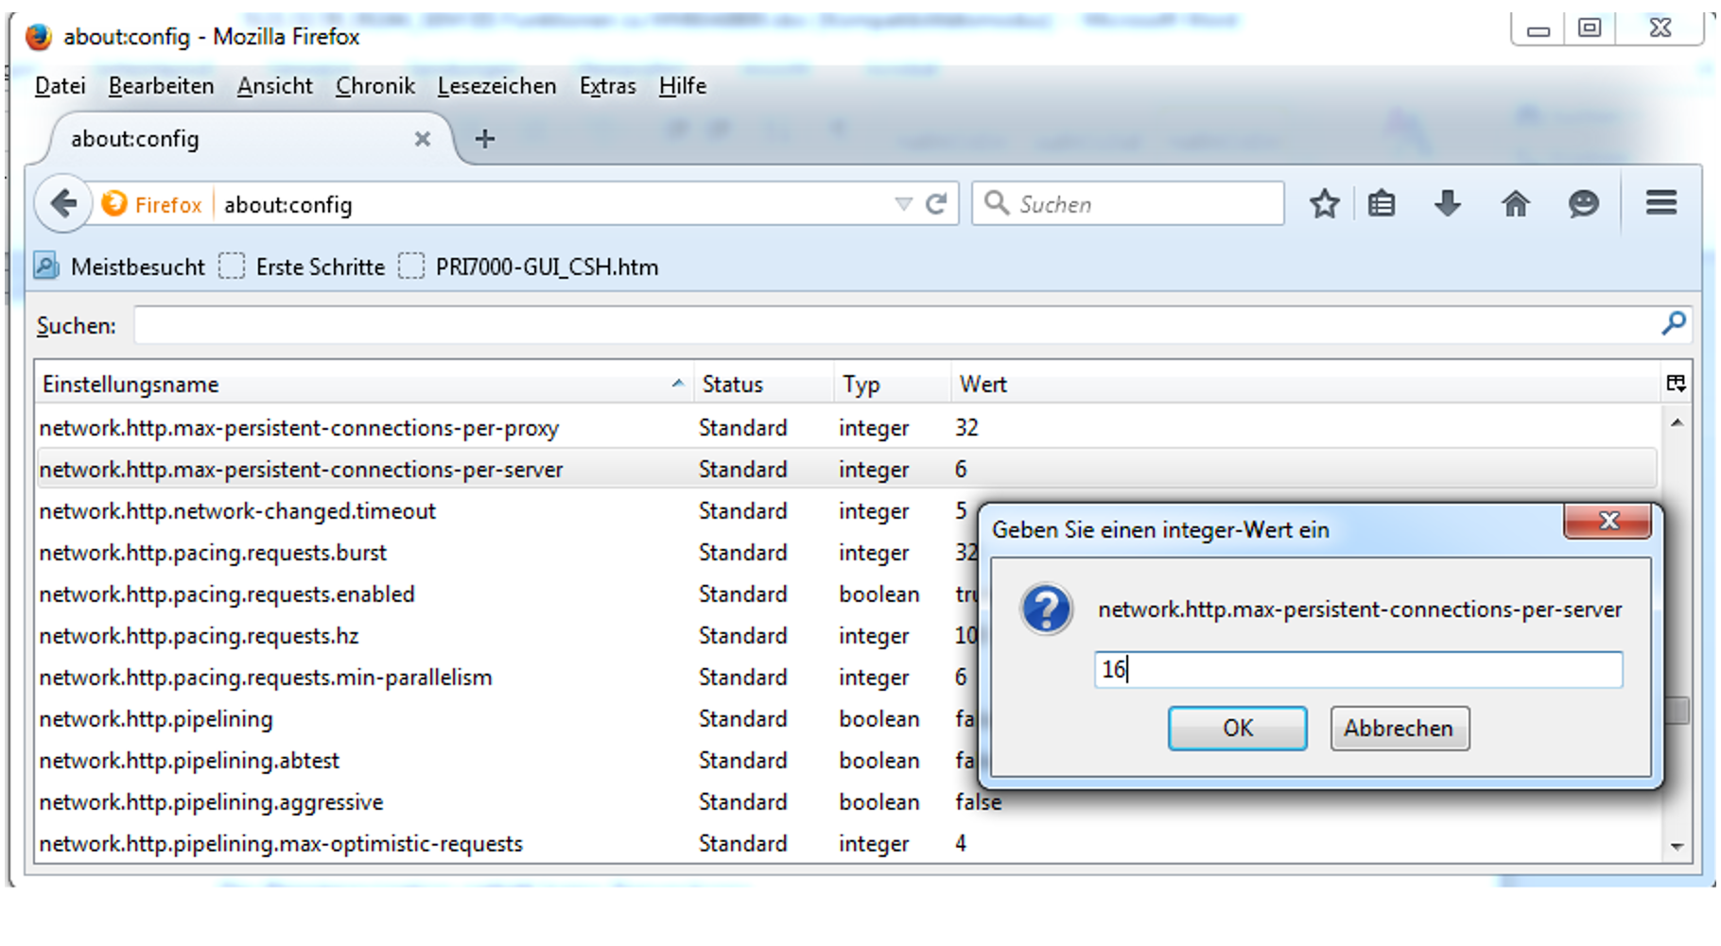1721x946 pixels.
Task: Sort by Einstellungsname column header
Action: pyautogui.click(x=359, y=385)
